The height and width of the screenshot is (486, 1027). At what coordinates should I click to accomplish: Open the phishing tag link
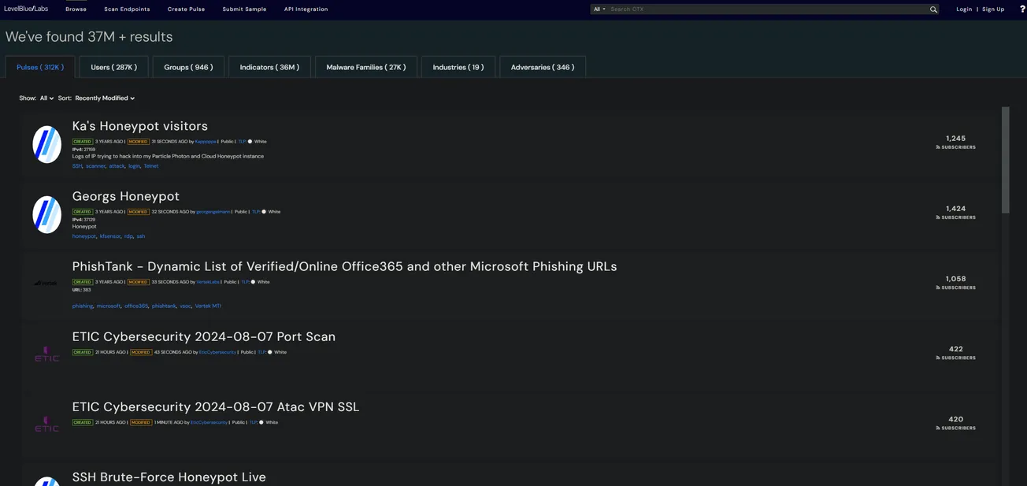point(82,306)
